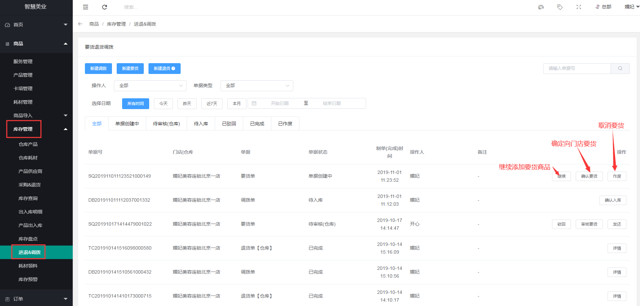Select 近7天 date filter
The height and width of the screenshot is (306, 640).
[x=212, y=104]
